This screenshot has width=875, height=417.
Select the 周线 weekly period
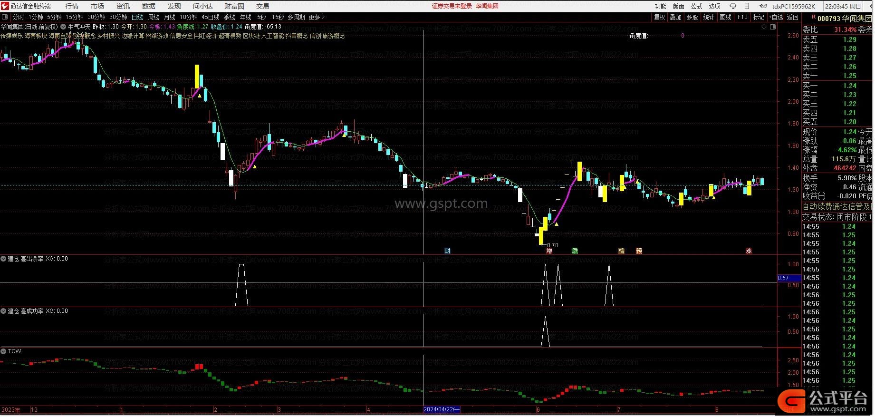click(x=154, y=17)
